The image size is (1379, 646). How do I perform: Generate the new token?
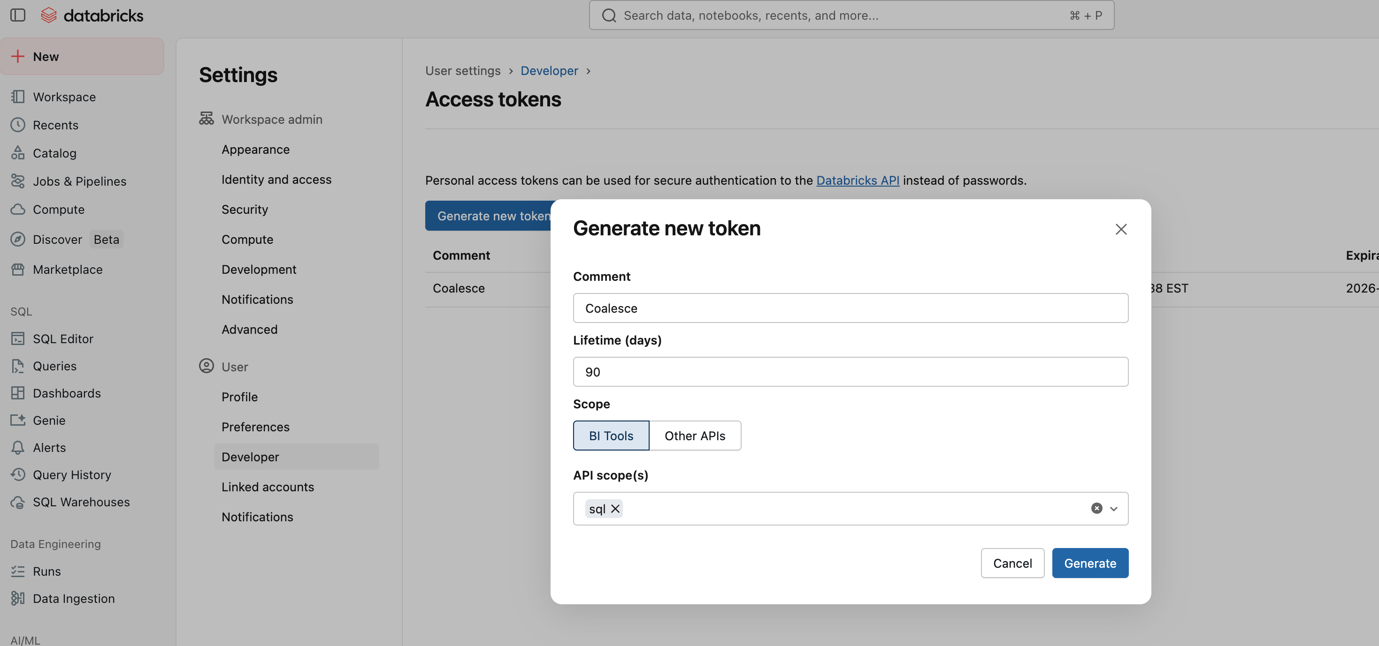(x=1090, y=563)
